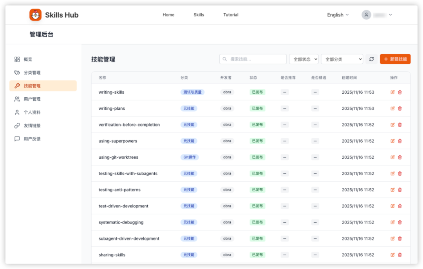The image size is (423, 269).
Task: Click the edit icon for writing-skills
Action: tap(392, 92)
